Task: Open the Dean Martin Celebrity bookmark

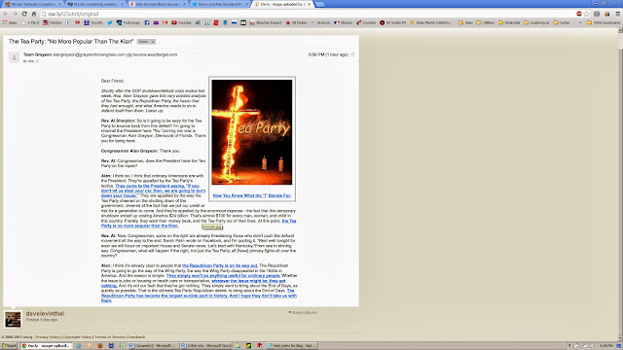Action: point(430,22)
